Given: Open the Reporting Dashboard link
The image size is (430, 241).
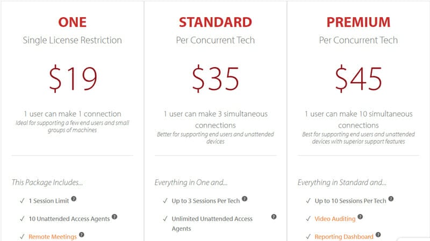Looking at the screenshot, I should point(344,237).
